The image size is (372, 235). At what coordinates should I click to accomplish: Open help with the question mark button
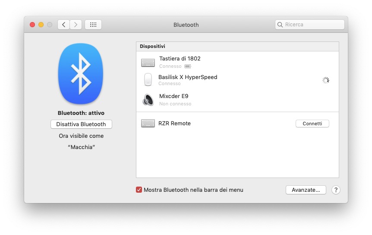[336, 190]
